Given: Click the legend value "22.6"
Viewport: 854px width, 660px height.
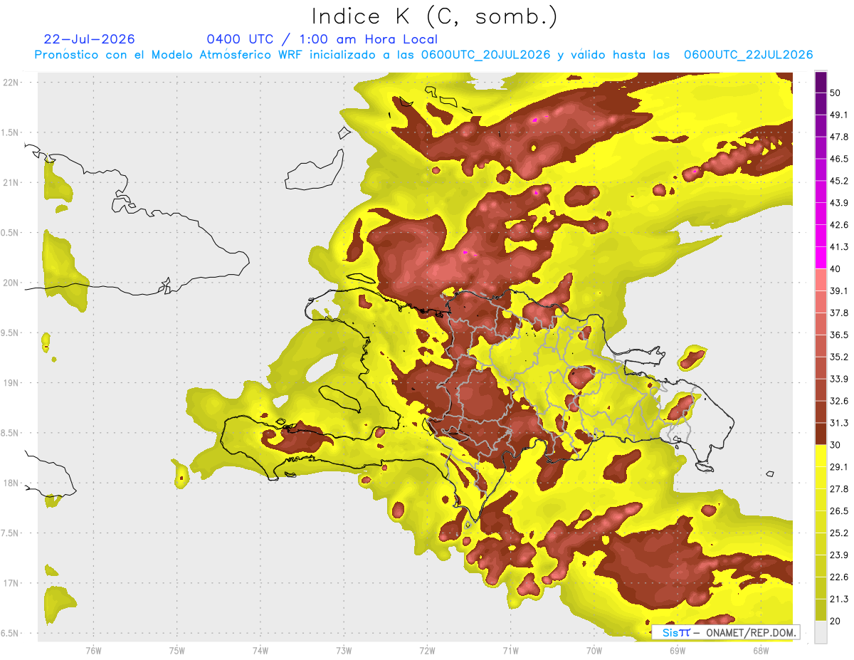Looking at the screenshot, I should [x=840, y=577].
